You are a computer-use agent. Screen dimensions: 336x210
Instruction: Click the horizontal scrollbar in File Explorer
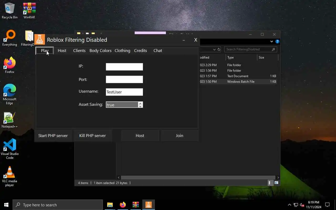pos(198,178)
